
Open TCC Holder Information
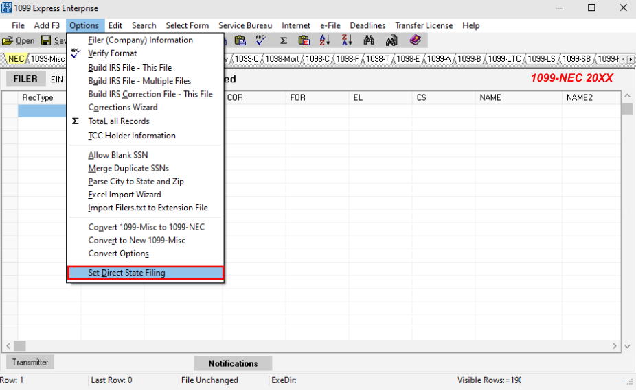[x=145, y=136]
